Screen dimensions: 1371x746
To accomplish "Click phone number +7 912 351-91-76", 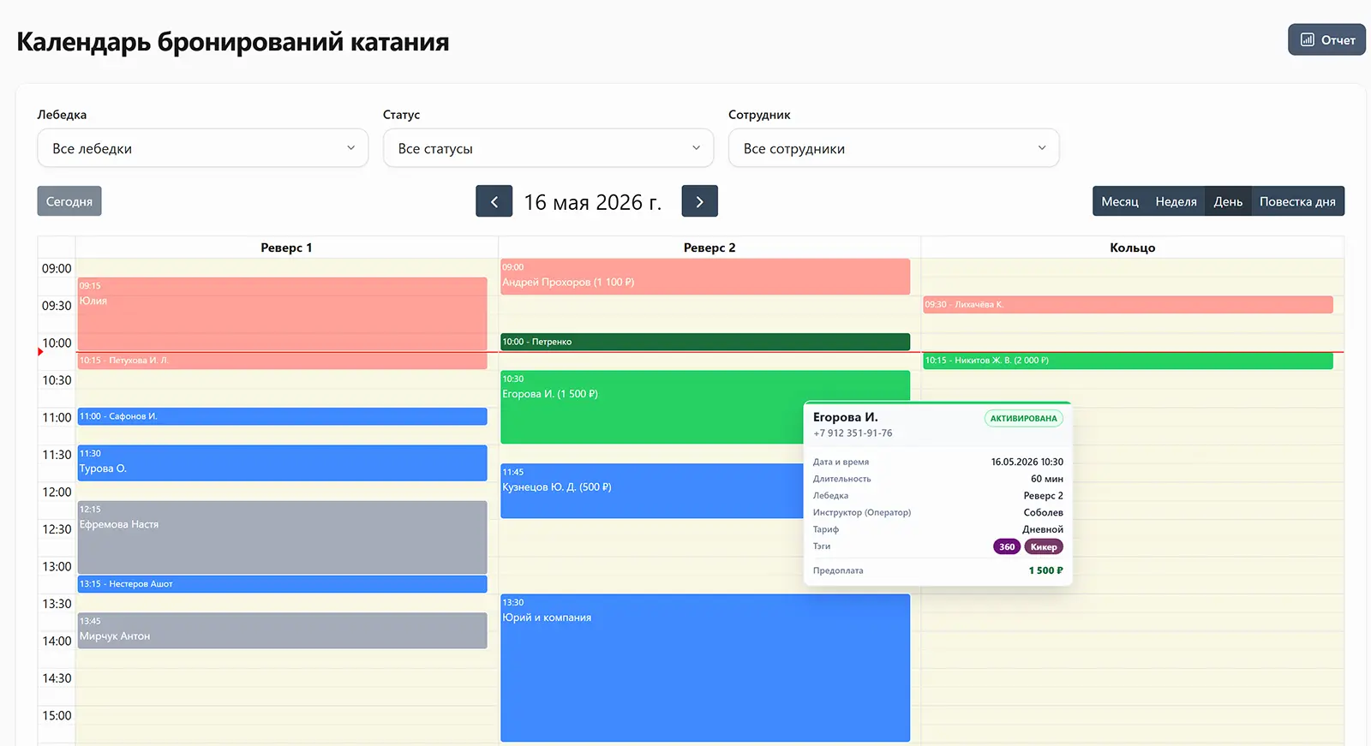I will click(853, 433).
